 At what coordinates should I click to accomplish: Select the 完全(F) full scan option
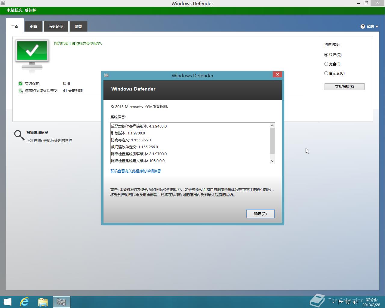point(332,64)
